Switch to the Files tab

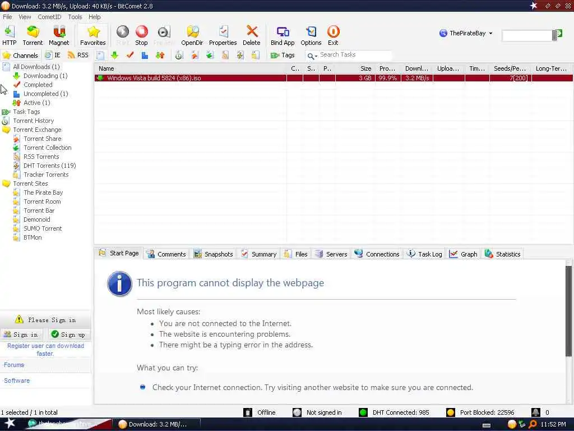296,254
